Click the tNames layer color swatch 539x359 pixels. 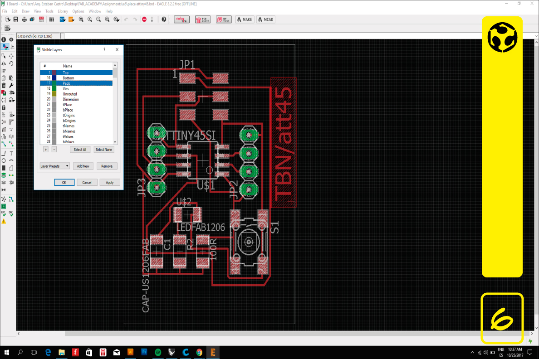coord(54,126)
